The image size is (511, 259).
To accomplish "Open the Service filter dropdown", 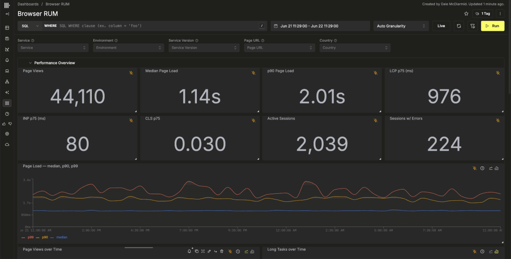I will tap(53, 48).
